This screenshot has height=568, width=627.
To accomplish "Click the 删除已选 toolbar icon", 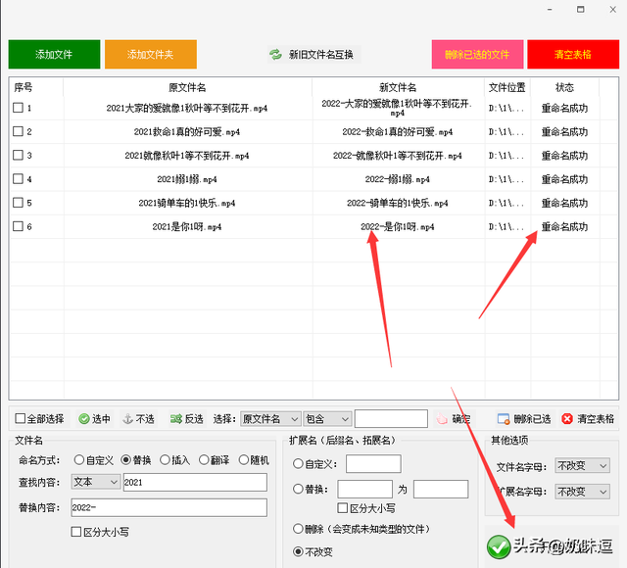I will (x=504, y=419).
